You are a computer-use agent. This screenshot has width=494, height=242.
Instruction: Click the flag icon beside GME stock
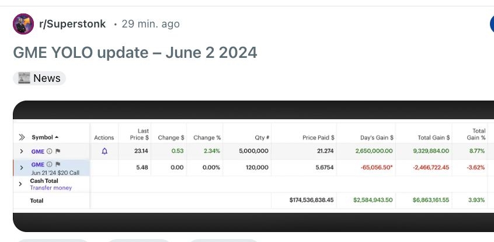(58, 151)
